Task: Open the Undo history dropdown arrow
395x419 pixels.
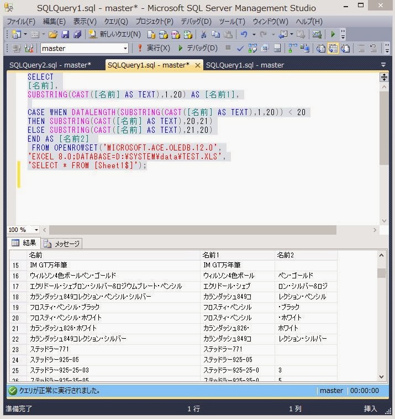Action: (x=254, y=34)
